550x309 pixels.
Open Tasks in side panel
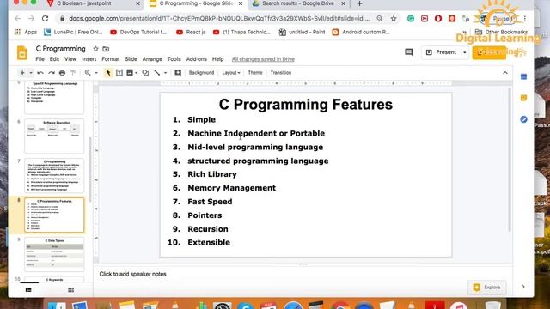tap(523, 119)
